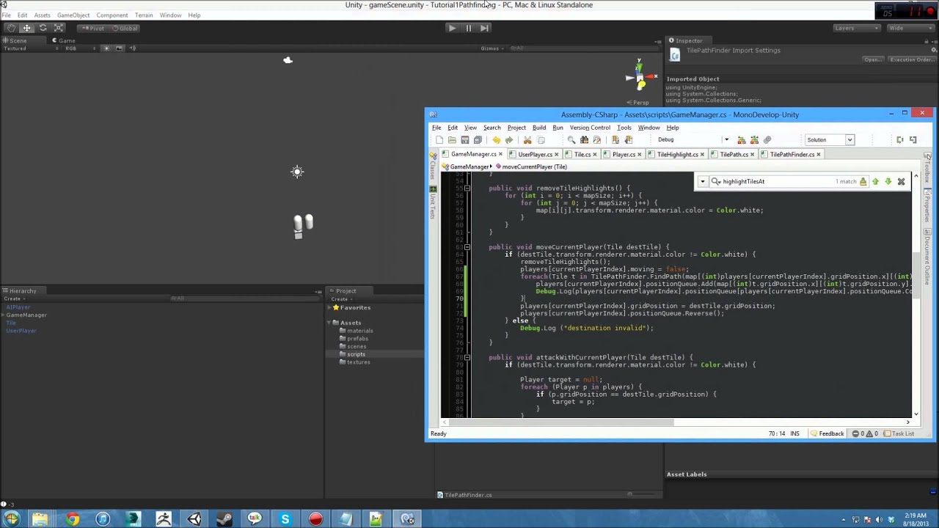Switch to TileHighlight.cs tab
This screenshot has height=528, width=939.
(677, 155)
